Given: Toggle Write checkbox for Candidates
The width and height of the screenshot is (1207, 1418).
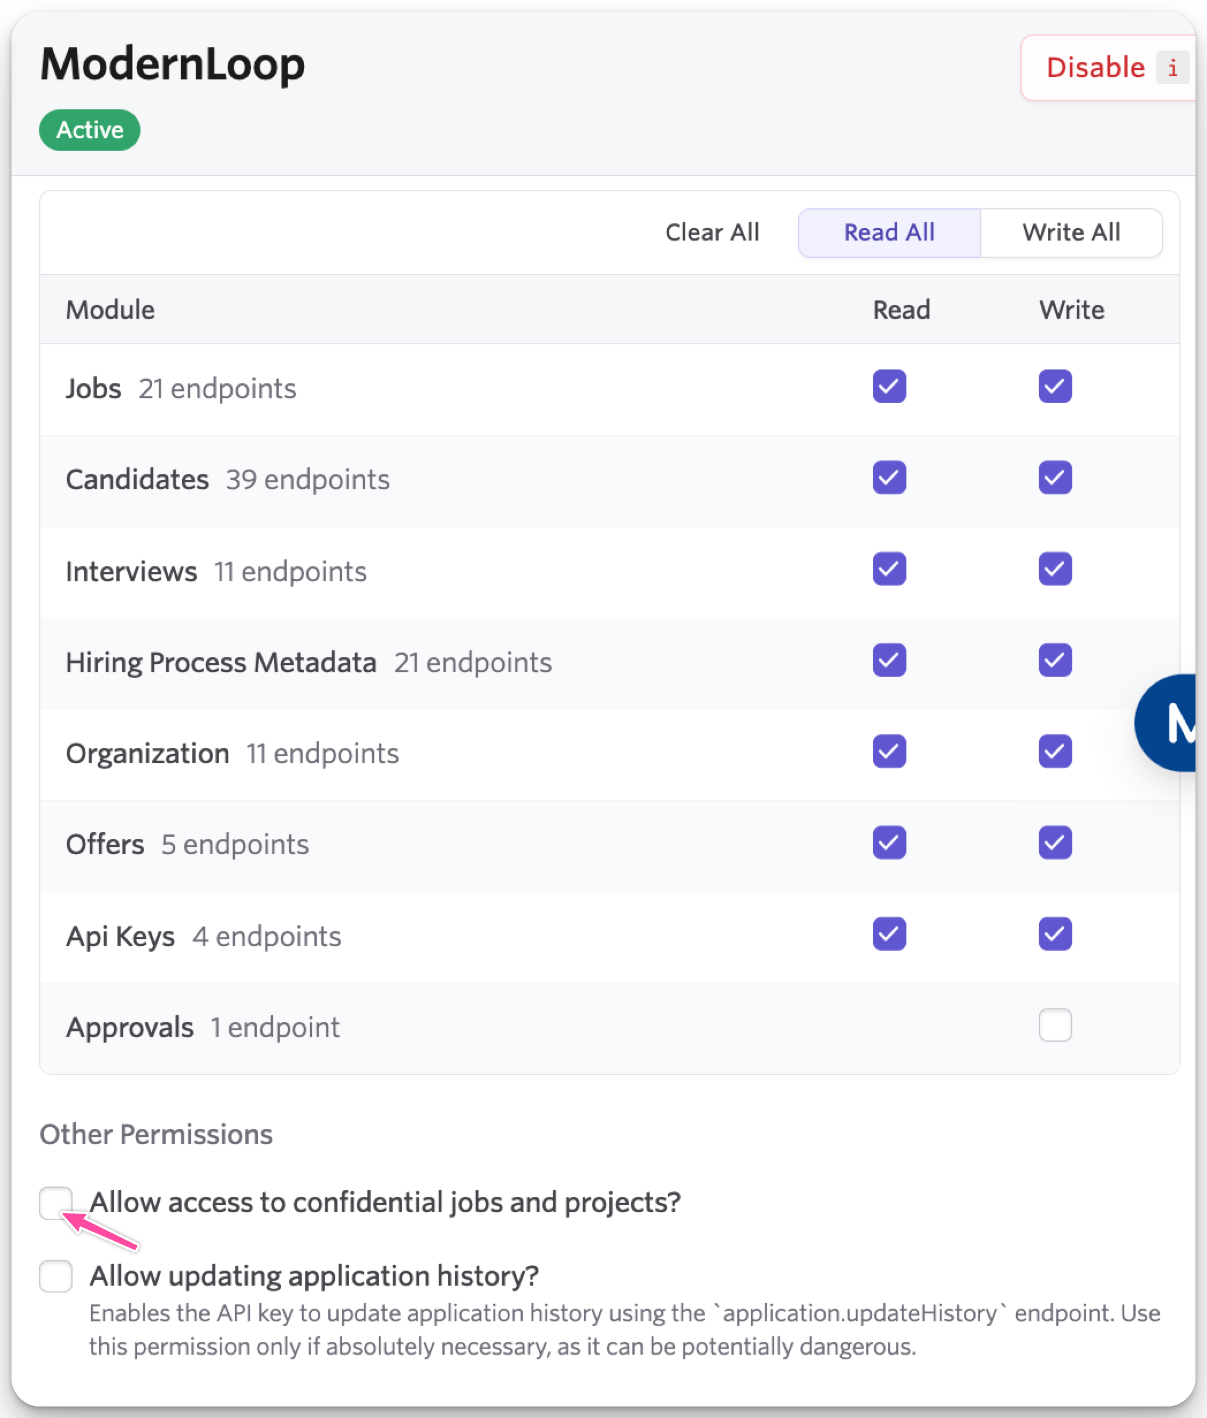Looking at the screenshot, I should tap(1054, 477).
